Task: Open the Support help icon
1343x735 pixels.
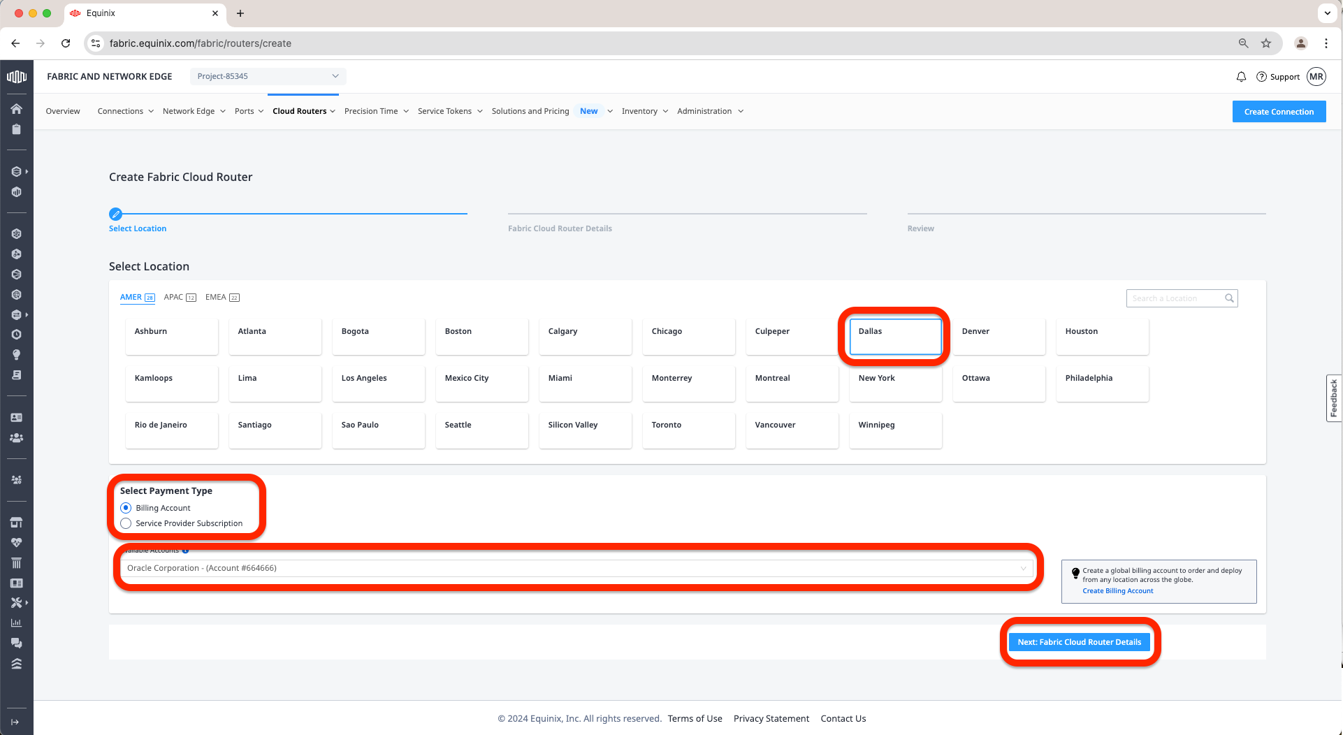Action: tap(1261, 77)
